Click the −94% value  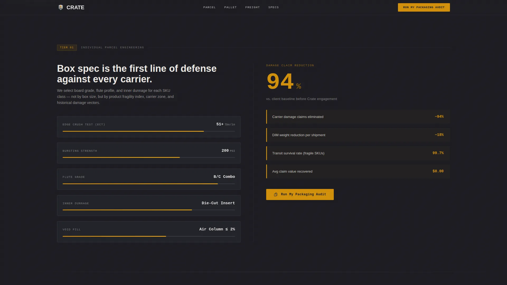439,117
